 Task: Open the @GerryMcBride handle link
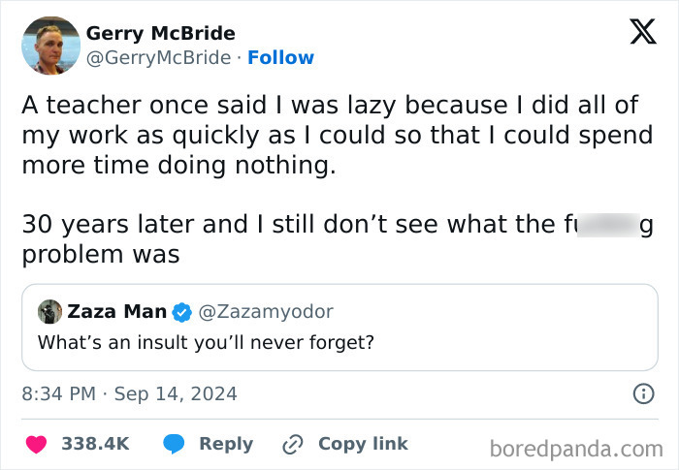point(159,58)
